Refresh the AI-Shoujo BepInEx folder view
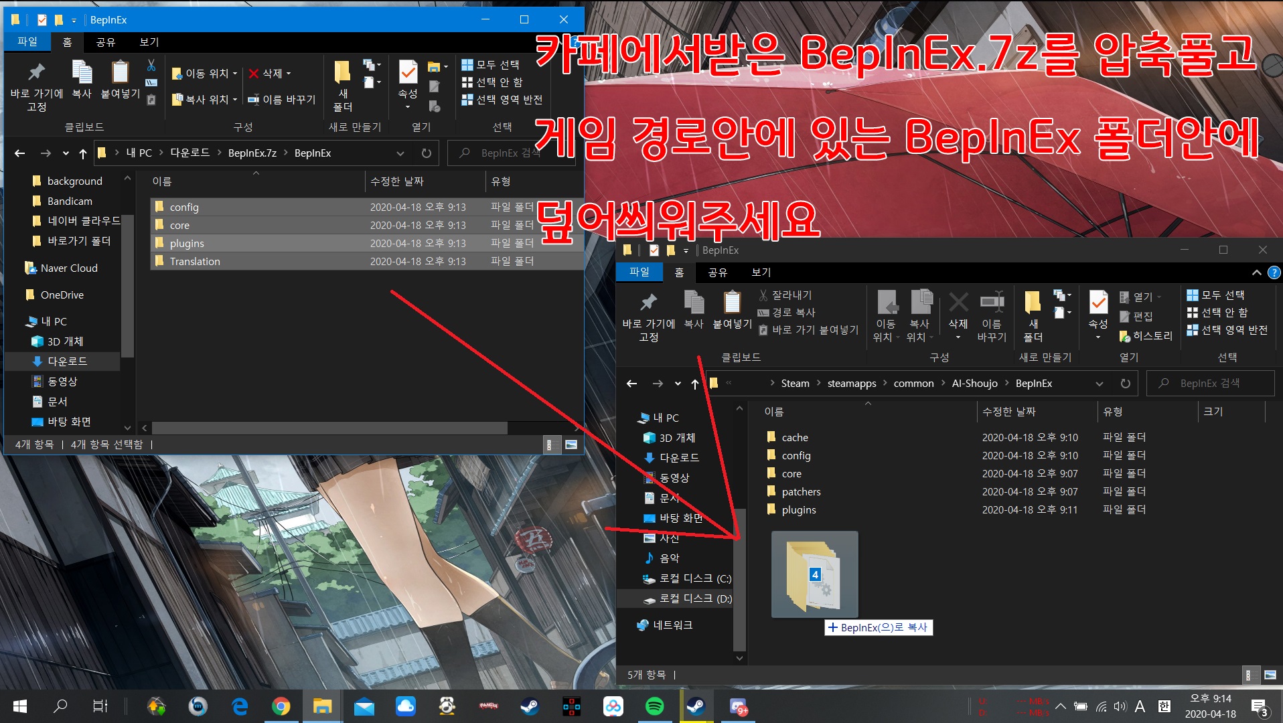 pyautogui.click(x=1126, y=384)
